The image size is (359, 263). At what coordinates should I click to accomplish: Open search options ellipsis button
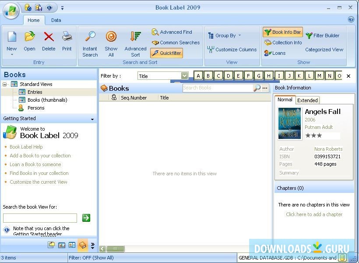[x=265, y=88]
